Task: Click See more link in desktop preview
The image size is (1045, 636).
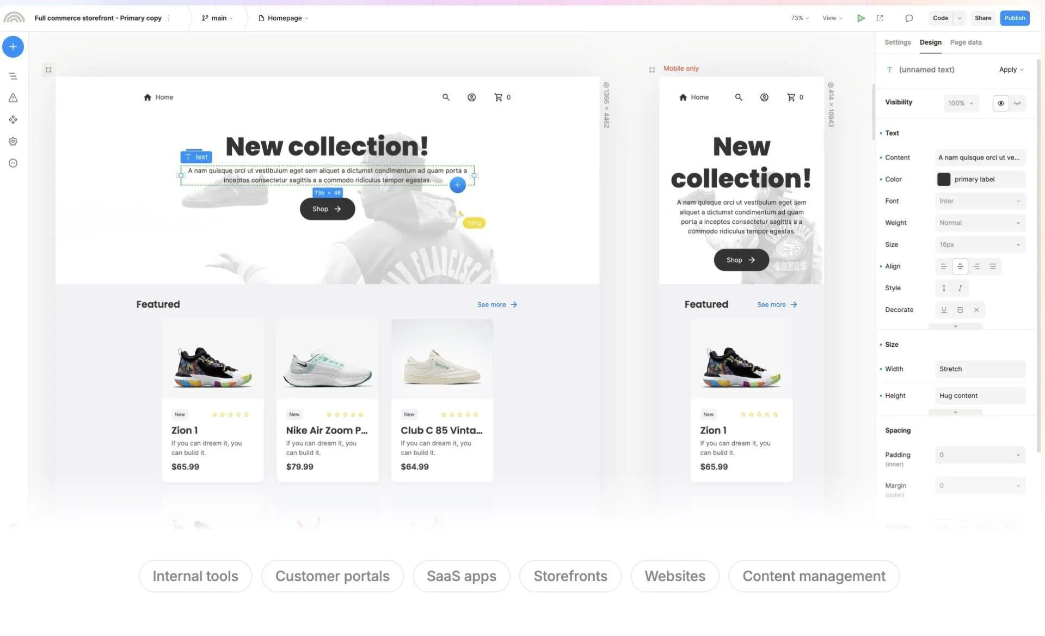Action: (x=497, y=305)
